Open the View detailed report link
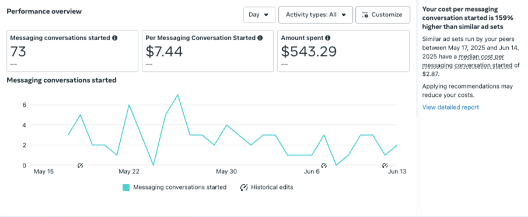 450,107
